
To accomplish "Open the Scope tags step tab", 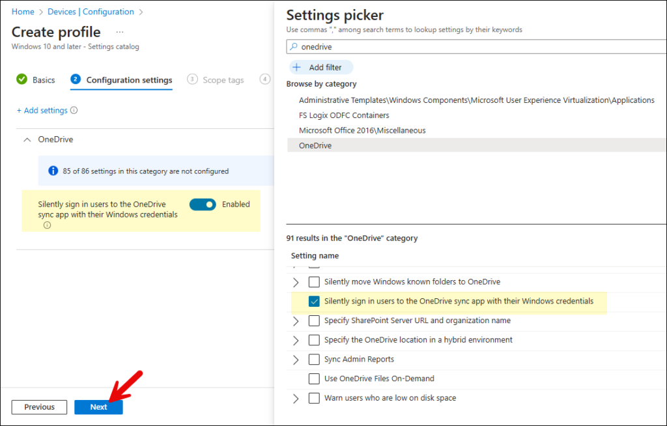I will click(216, 80).
